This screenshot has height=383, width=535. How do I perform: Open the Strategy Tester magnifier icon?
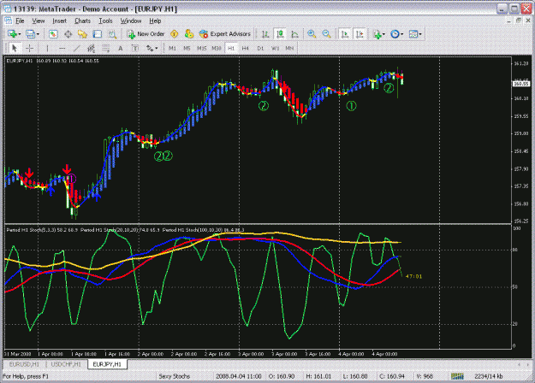[112, 34]
